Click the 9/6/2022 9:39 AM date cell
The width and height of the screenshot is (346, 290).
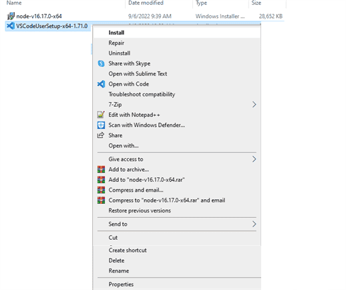point(150,16)
